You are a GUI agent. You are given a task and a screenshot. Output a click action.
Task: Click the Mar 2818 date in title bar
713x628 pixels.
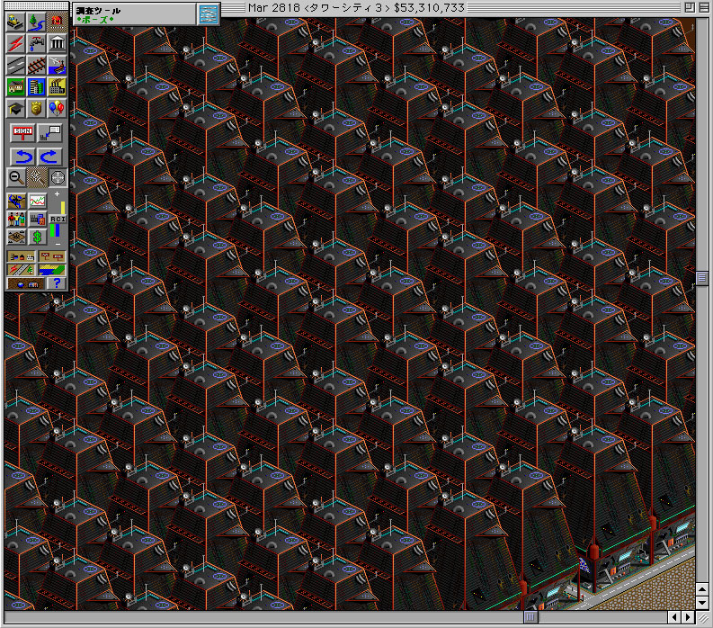(x=273, y=8)
